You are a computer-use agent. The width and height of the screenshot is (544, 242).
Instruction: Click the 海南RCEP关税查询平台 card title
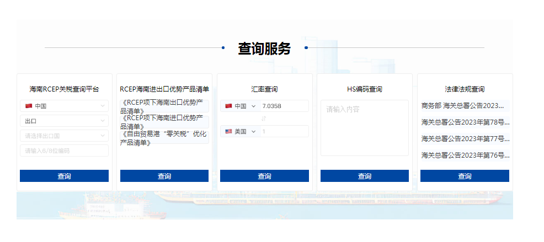click(64, 89)
